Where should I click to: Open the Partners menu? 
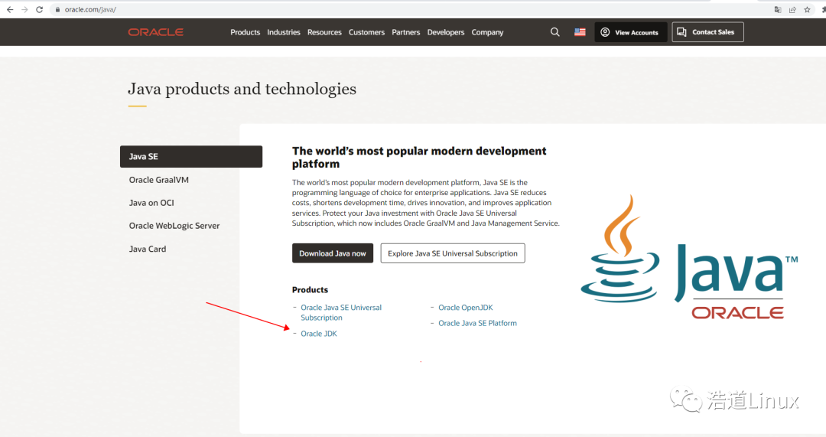click(x=405, y=32)
